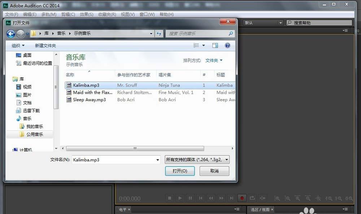Go back using the dialog's blue Back arrow

pyautogui.click(x=11, y=34)
